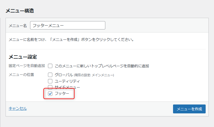This screenshot has width=214, height=127.
Task: Click the メニューの位置 row label
Action: click(21, 75)
